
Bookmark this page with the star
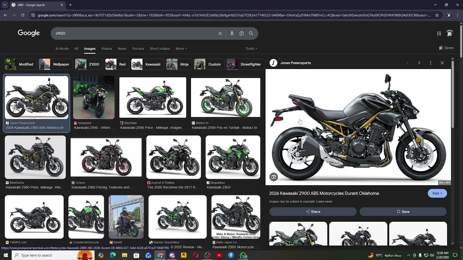(437, 15)
